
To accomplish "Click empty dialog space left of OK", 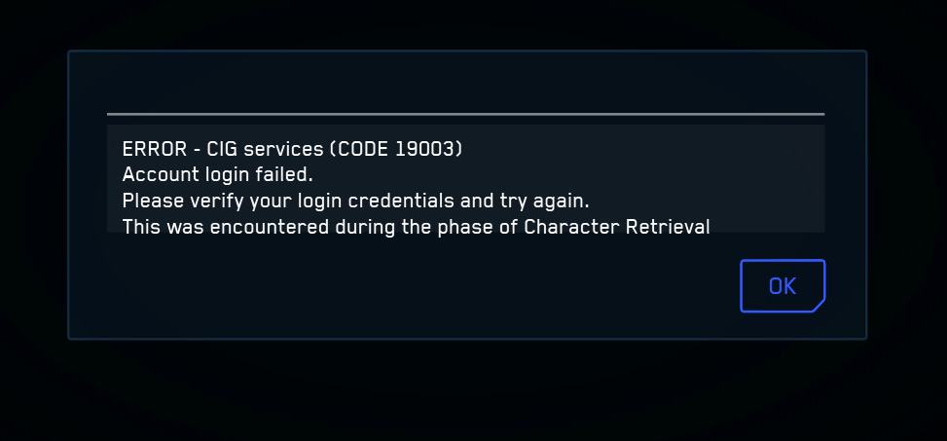I will click(422, 286).
